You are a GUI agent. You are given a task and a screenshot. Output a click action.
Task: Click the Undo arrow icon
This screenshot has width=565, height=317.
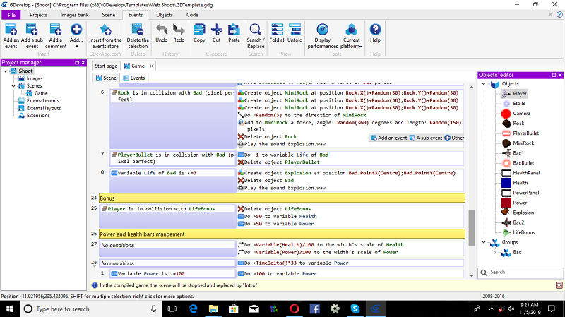pos(161,30)
